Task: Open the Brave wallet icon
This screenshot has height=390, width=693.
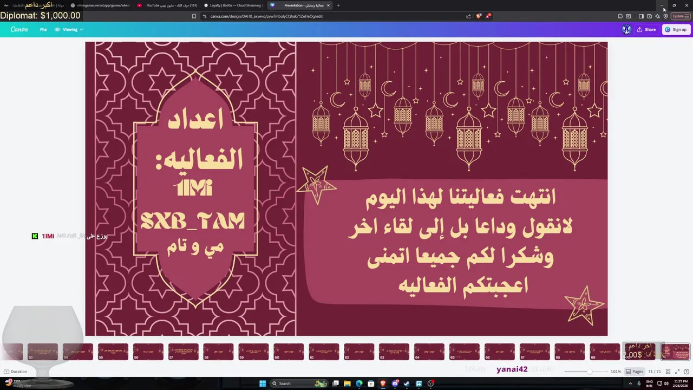Action: [649, 16]
